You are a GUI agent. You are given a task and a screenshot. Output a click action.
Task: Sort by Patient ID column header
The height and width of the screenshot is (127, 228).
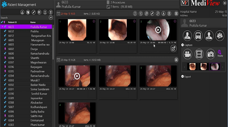tap(12, 22)
